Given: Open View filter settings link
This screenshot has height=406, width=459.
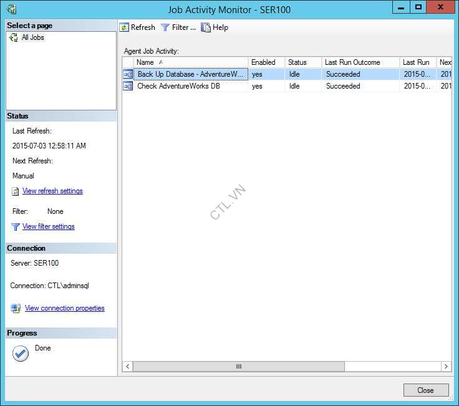Looking at the screenshot, I should coord(49,226).
